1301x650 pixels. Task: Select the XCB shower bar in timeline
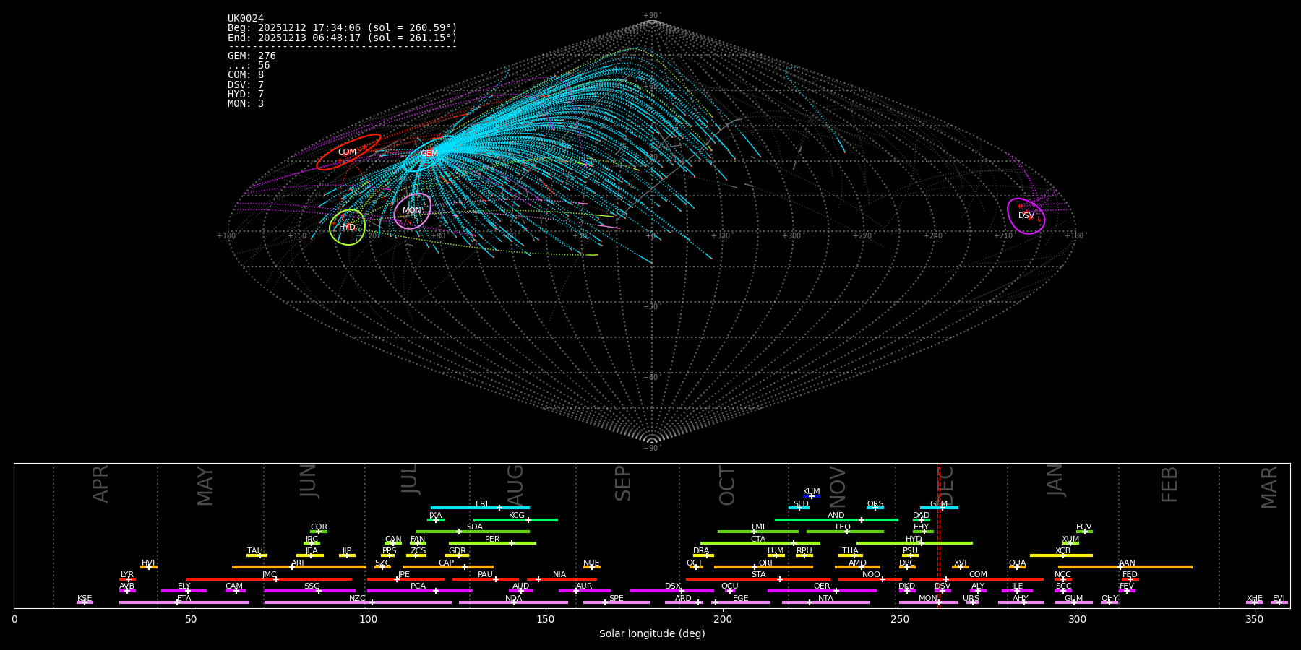[1061, 555]
